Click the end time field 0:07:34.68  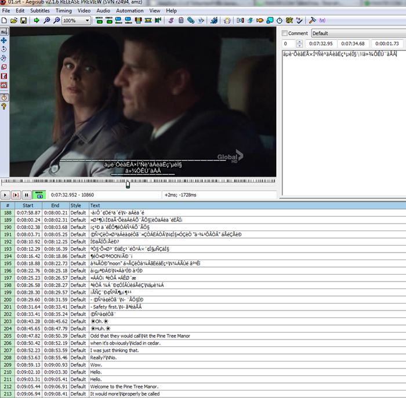353,43
